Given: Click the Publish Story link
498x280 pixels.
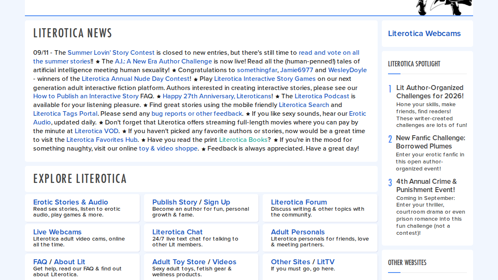Looking at the screenshot, I should (175, 202).
